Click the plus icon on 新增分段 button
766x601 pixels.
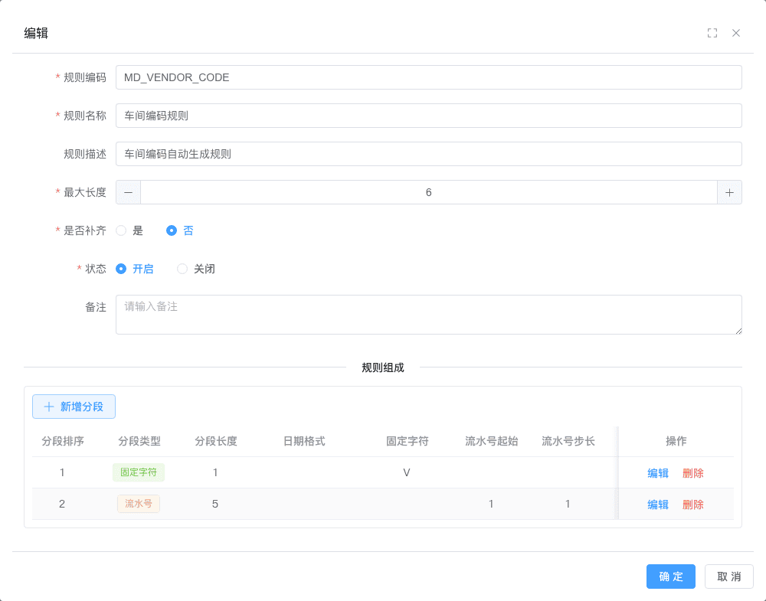[x=48, y=407]
